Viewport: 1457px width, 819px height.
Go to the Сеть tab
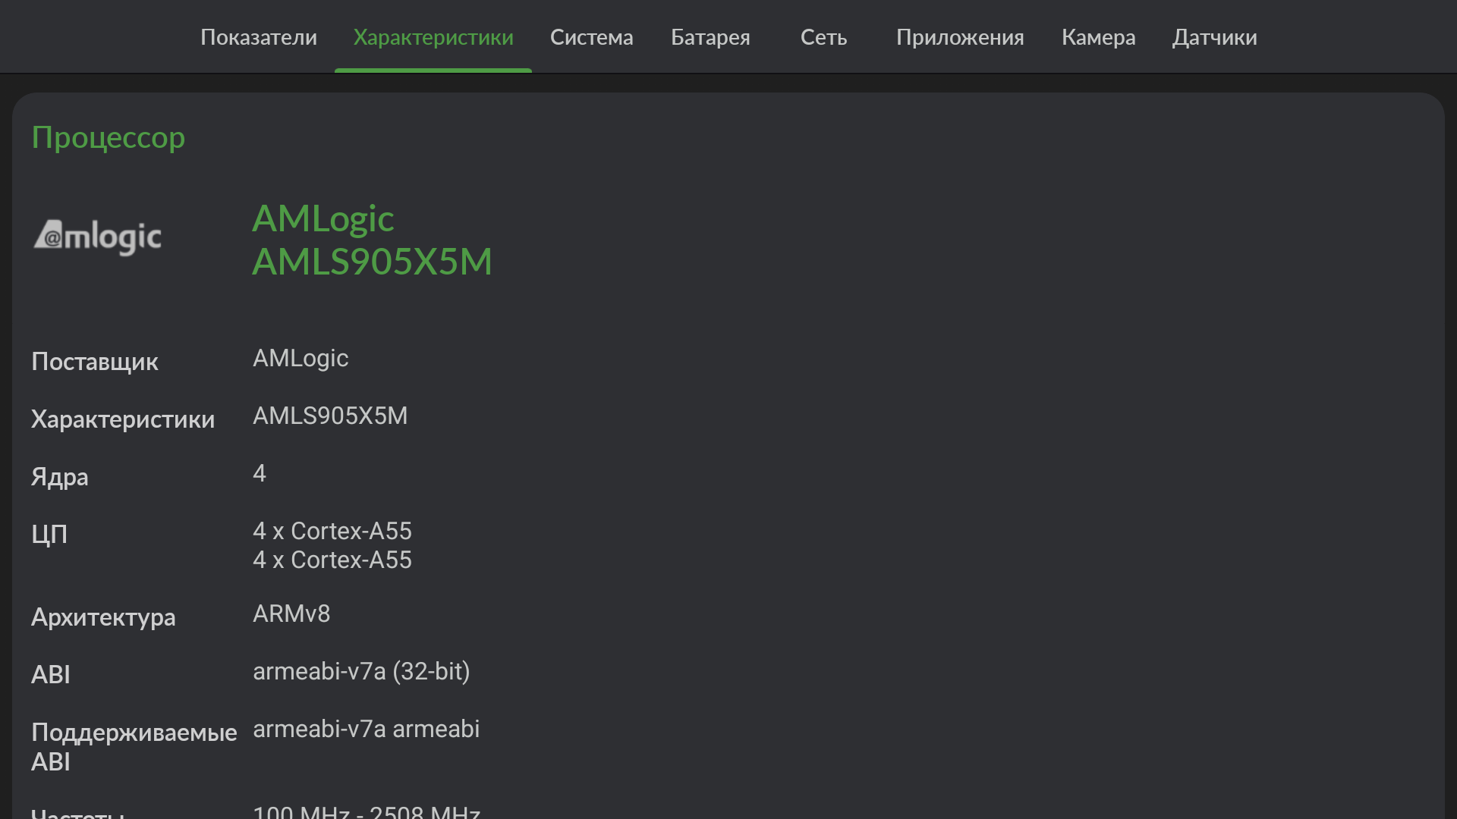pyautogui.click(x=823, y=37)
